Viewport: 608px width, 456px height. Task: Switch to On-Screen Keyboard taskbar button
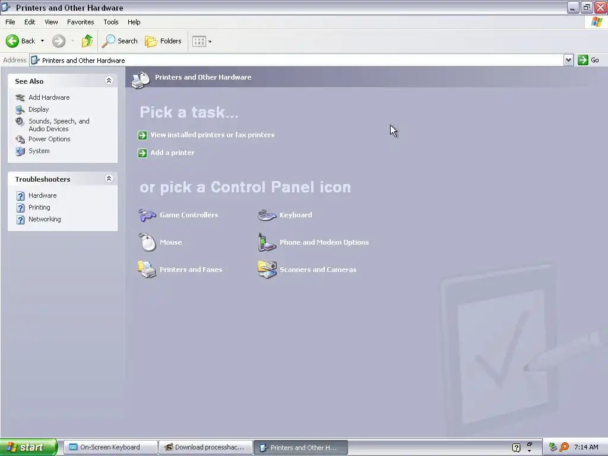coord(110,447)
